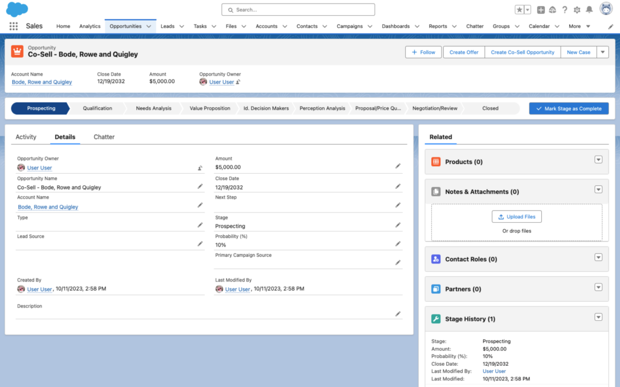Viewport: 620px width, 387px height.
Task: Edit the Amount field with its pencil icon
Action: [x=398, y=165]
